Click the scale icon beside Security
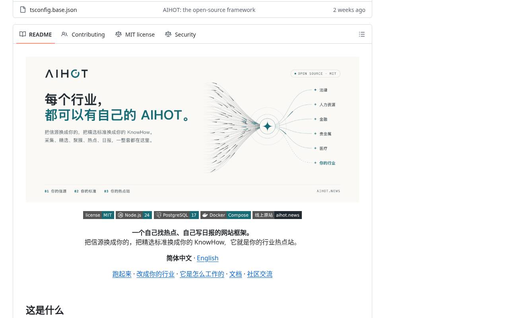 point(168,34)
